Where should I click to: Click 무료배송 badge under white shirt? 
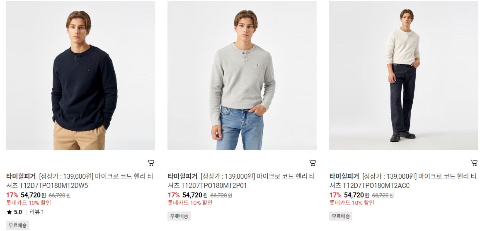(341, 216)
